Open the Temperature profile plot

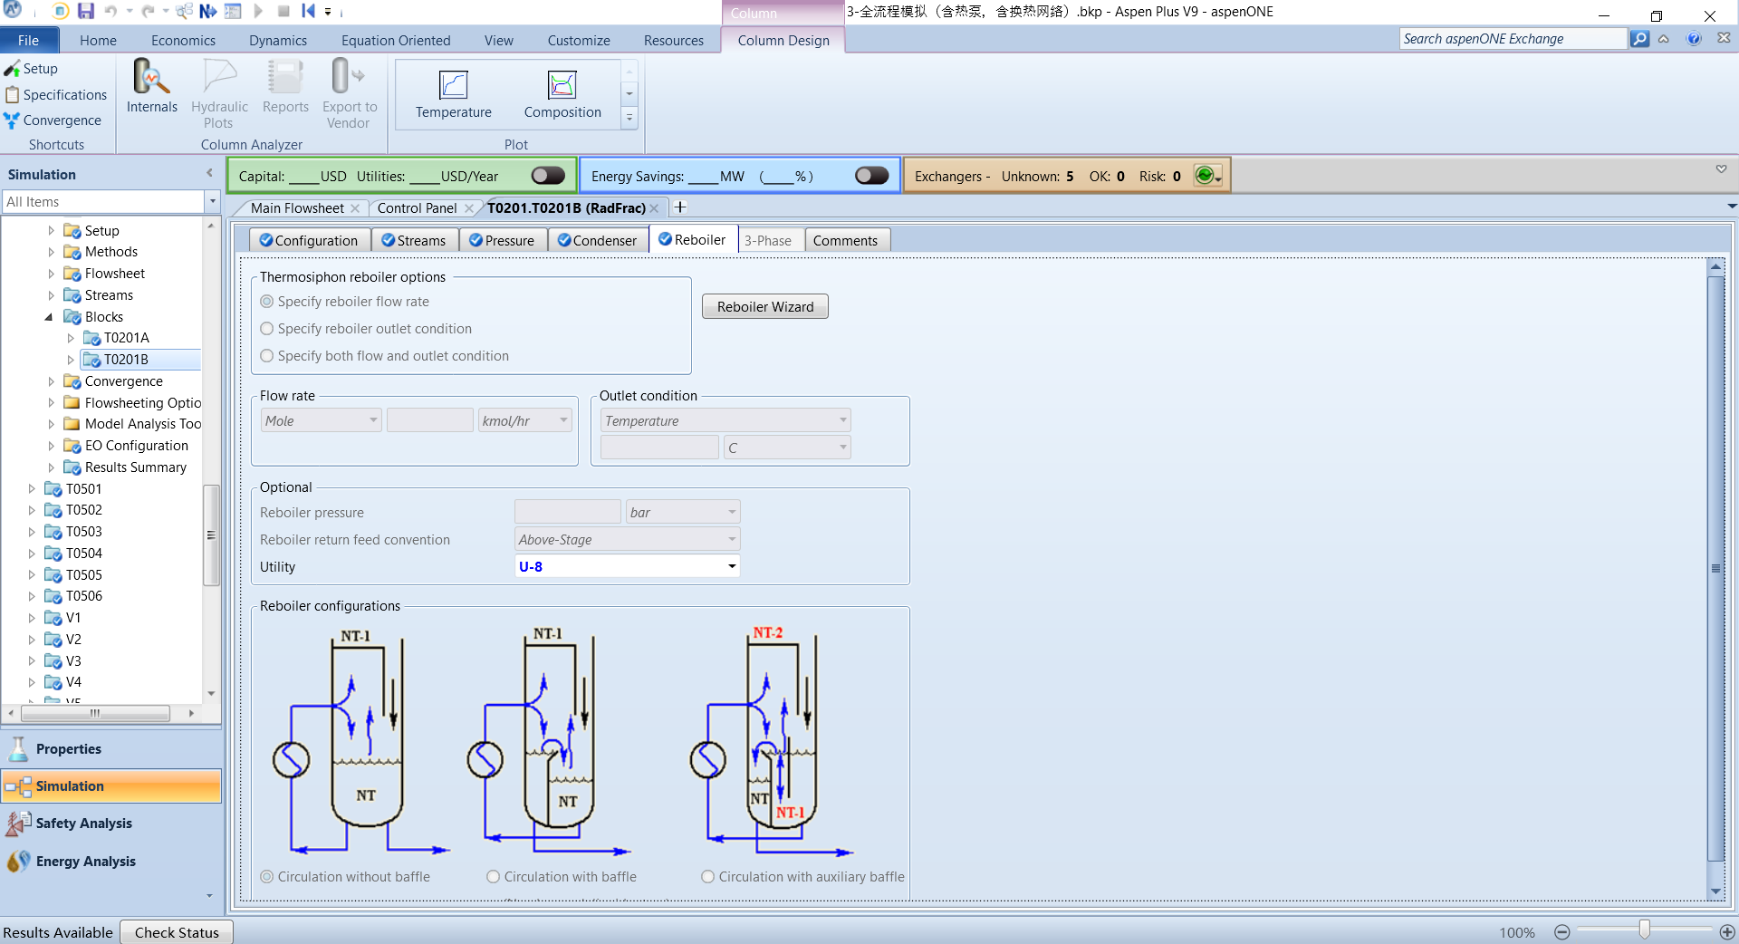454,94
